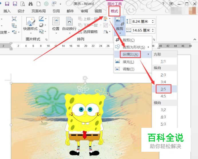
Task: Switch to the 引用 tab
Action: tap(56, 11)
